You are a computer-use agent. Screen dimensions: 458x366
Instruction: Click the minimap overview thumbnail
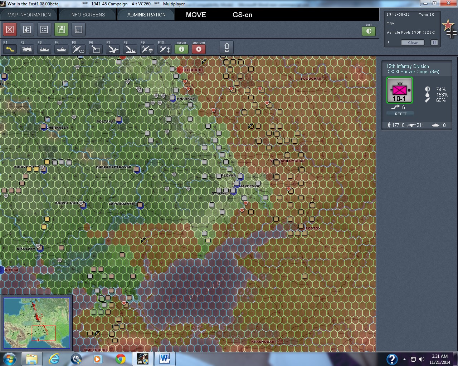point(36,323)
